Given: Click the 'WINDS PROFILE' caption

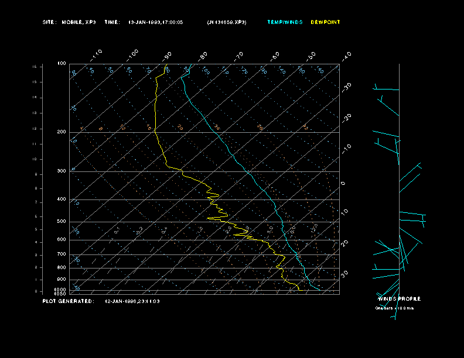Looking at the screenshot, I should [399, 299].
